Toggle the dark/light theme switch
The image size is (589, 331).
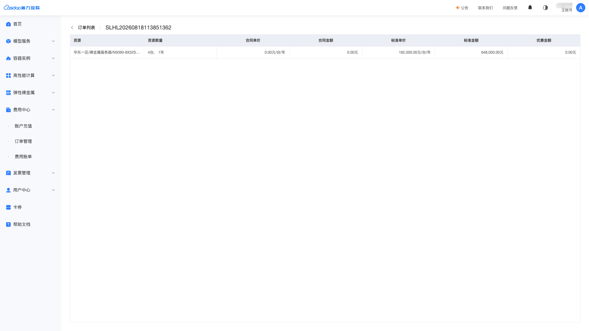545,8
